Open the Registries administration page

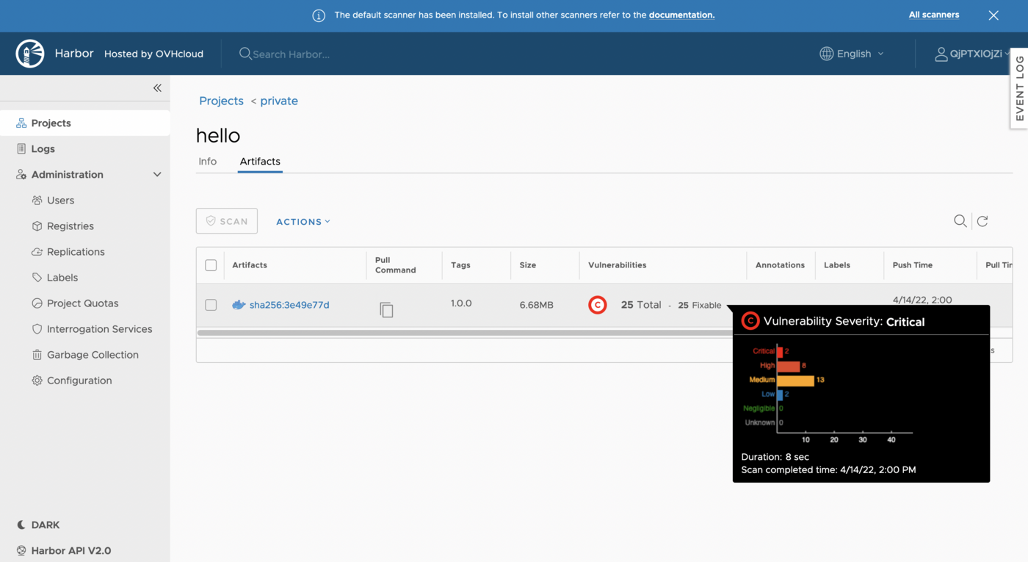click(67, 226)
